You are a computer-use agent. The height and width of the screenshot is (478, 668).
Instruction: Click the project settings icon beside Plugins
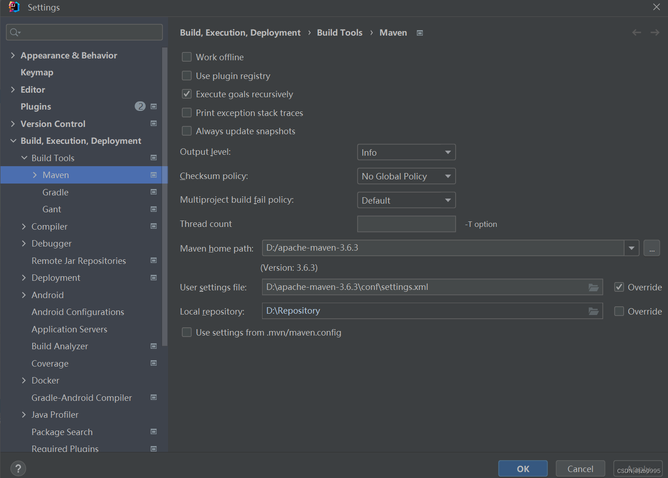pos(154,106)
